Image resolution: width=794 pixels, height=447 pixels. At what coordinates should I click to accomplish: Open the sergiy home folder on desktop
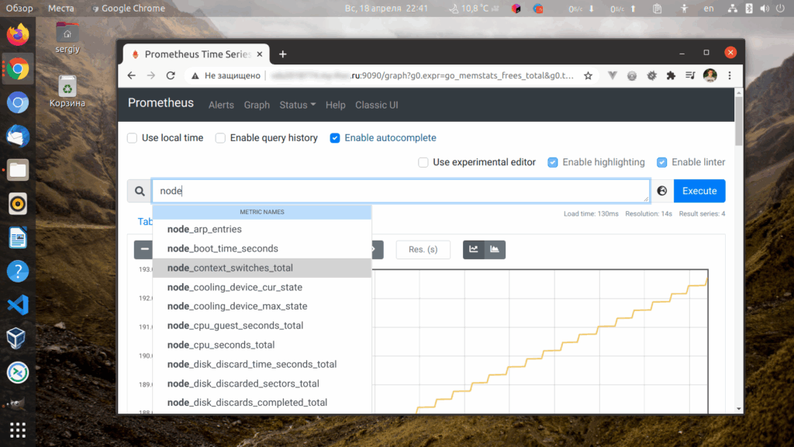click(67, 37)
